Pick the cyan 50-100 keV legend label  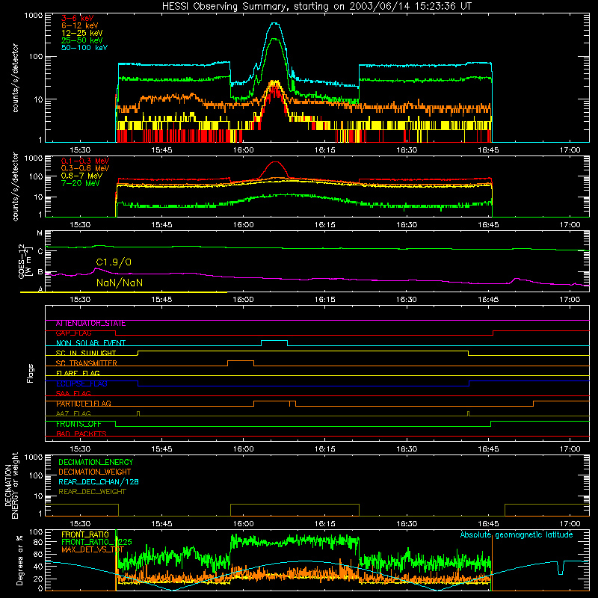(84, 48)
